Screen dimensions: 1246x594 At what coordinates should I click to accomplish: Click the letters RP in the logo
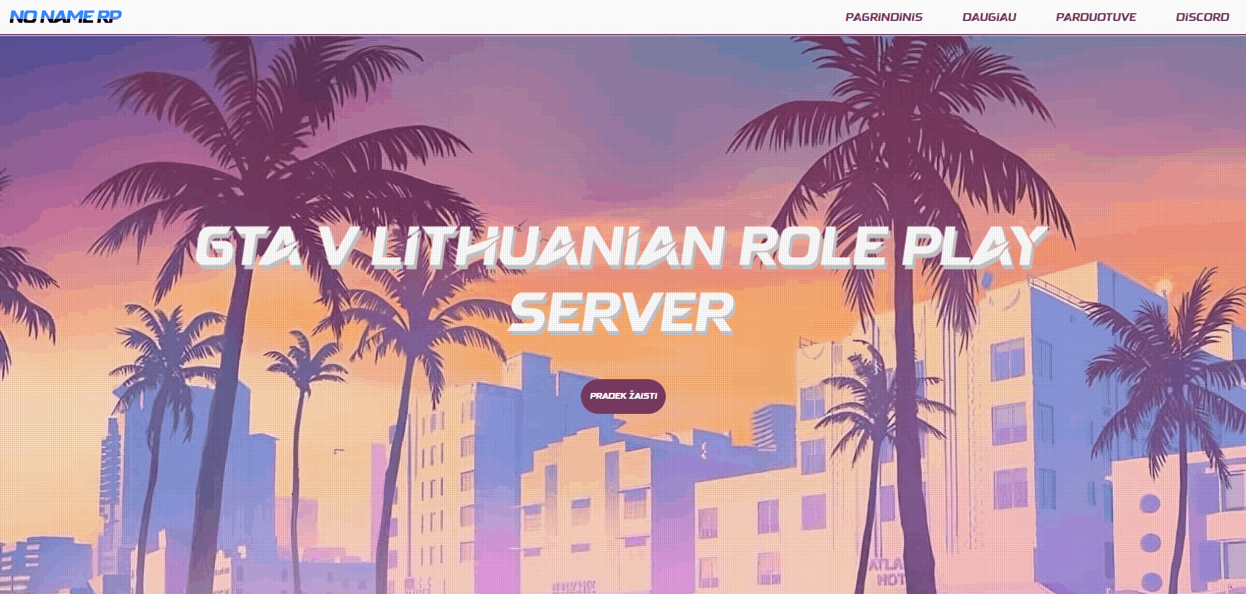pyautogui.click(x=109, y=16)
